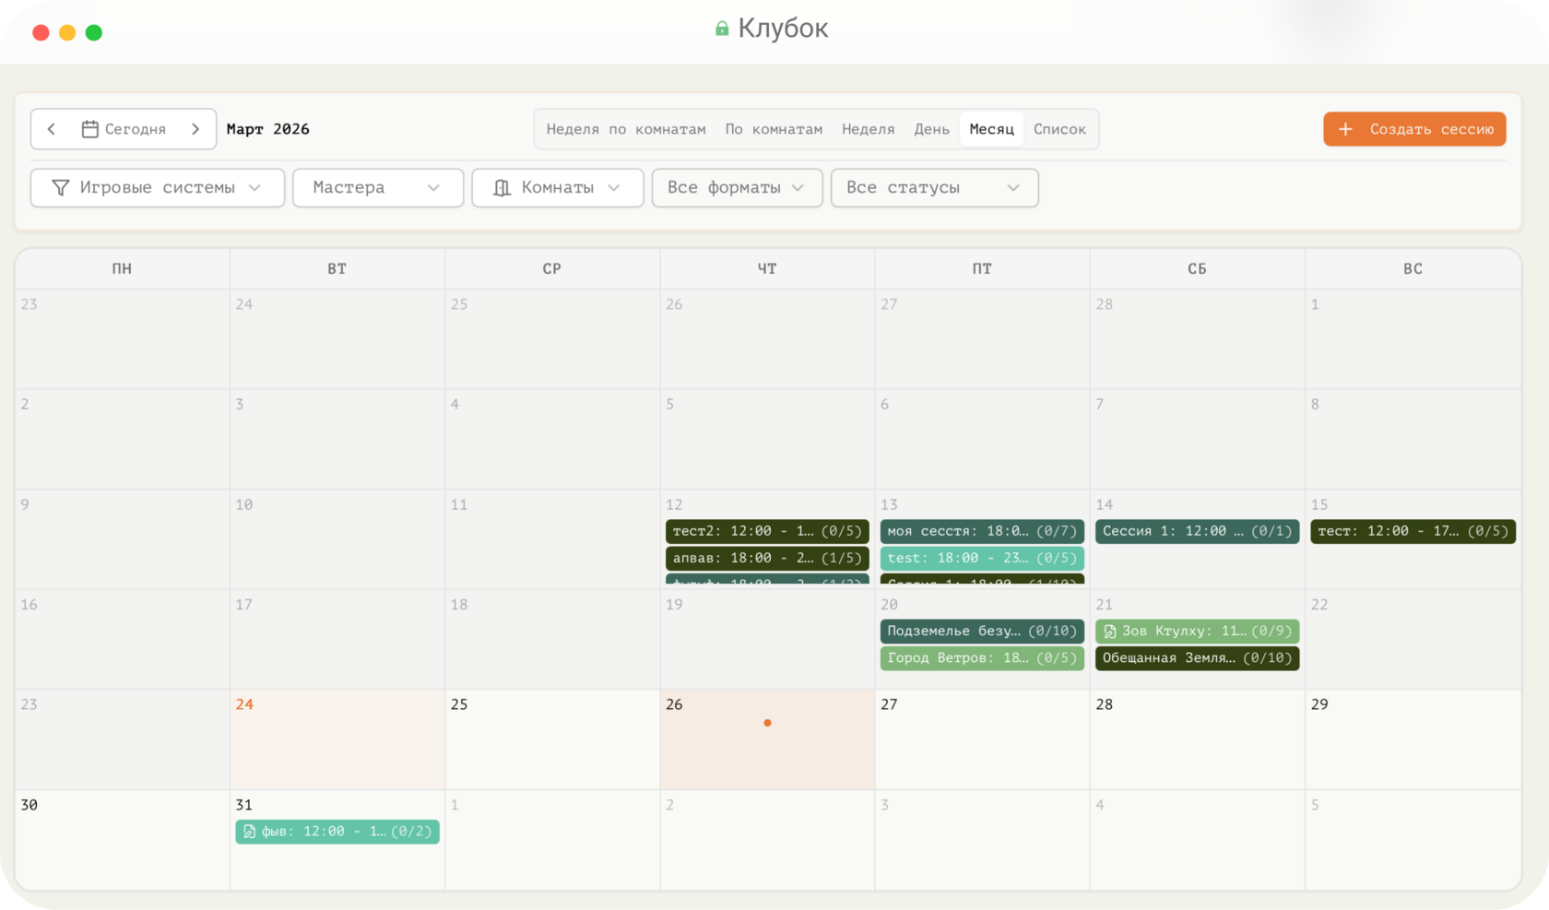Click the Сегодня button
The height and width of the screenshot is (910, 1549).
124,129
